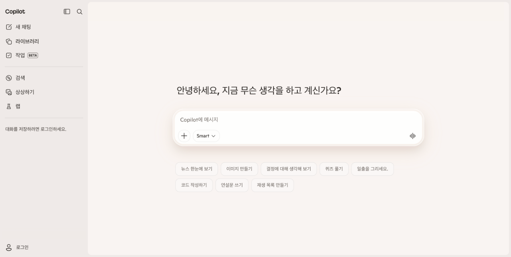Click the Copilot logo text
Image resolution: width=511 pixels, height=257 pixels.
(15, 12)
